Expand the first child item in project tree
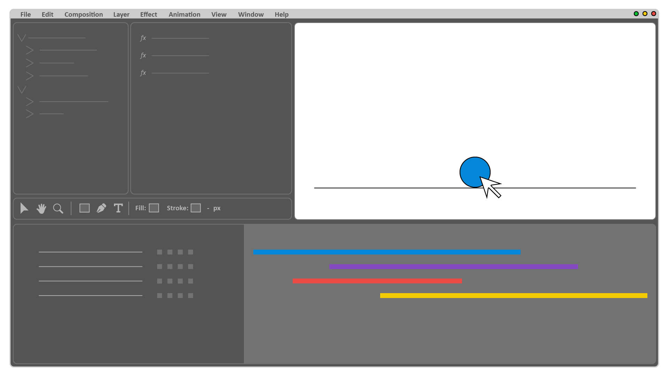 tap(30, 50)
